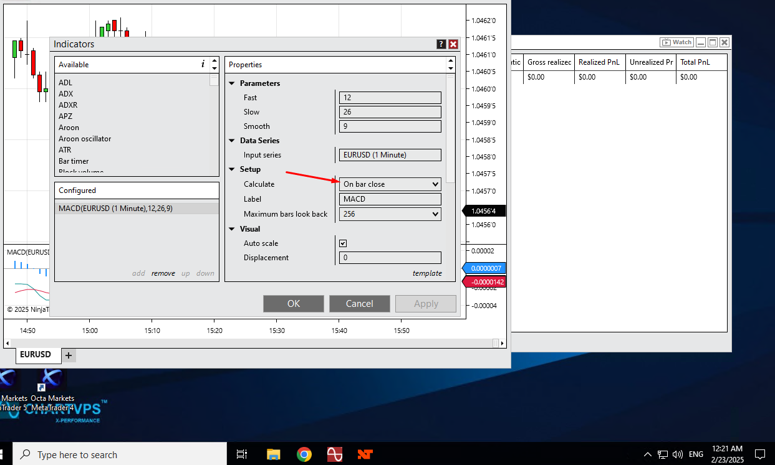This screenshot has width=775, height=465.
Task: Open Google Chrome from the taskbar
Action: click(x=304, y=454)
